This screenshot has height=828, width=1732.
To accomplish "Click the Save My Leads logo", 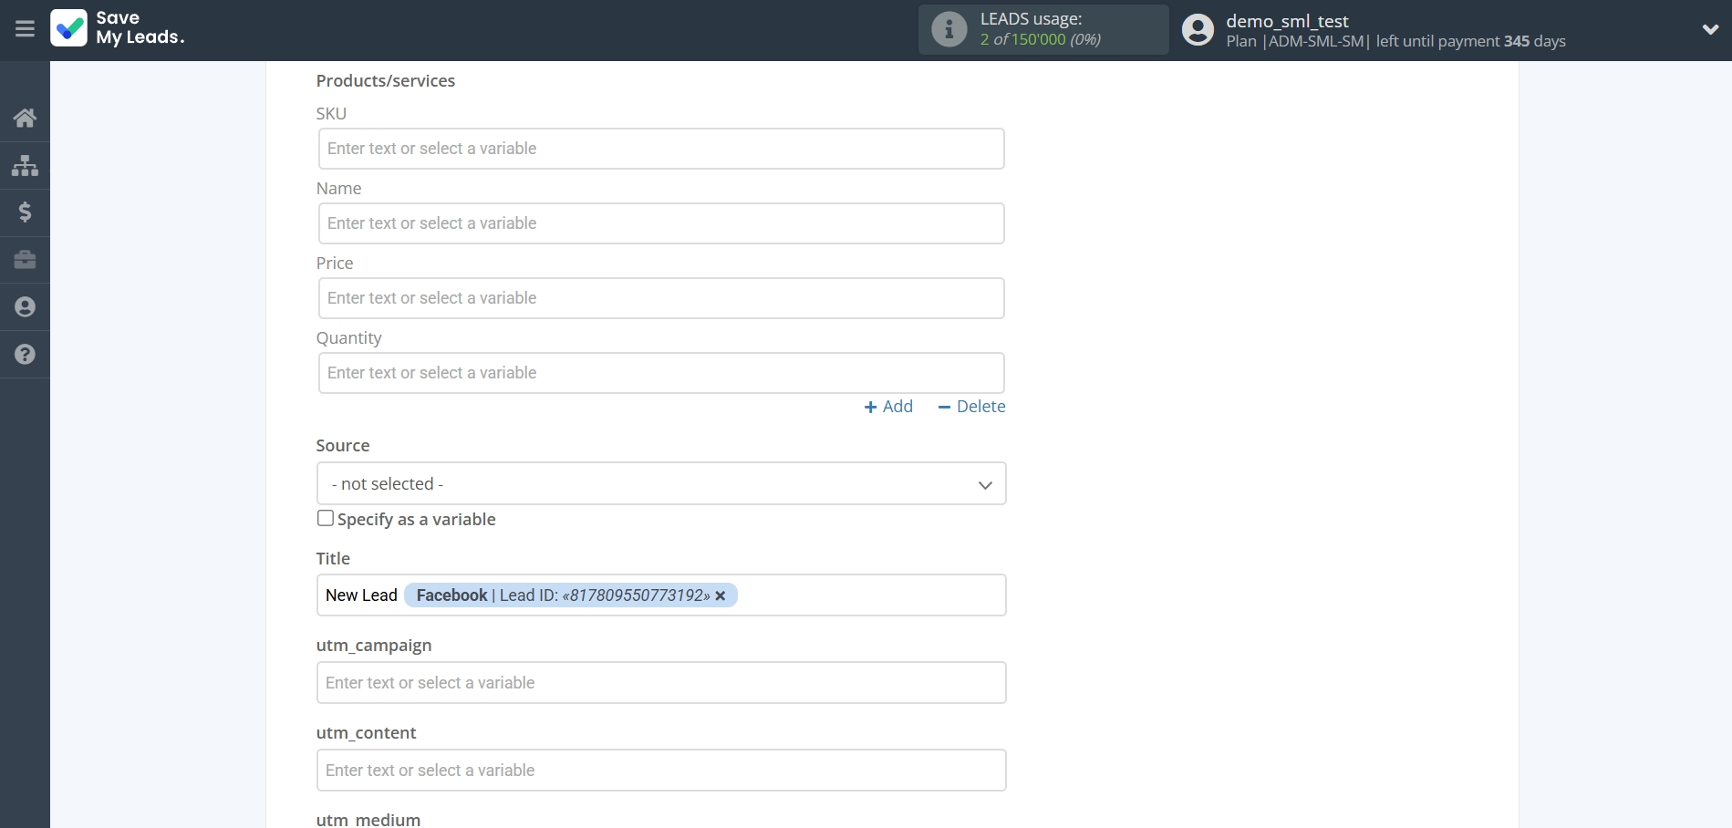I will (117, 28).
